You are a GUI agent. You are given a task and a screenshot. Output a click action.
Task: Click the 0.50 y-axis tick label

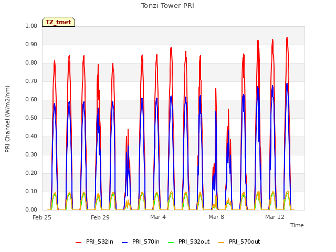pos(31,118)
